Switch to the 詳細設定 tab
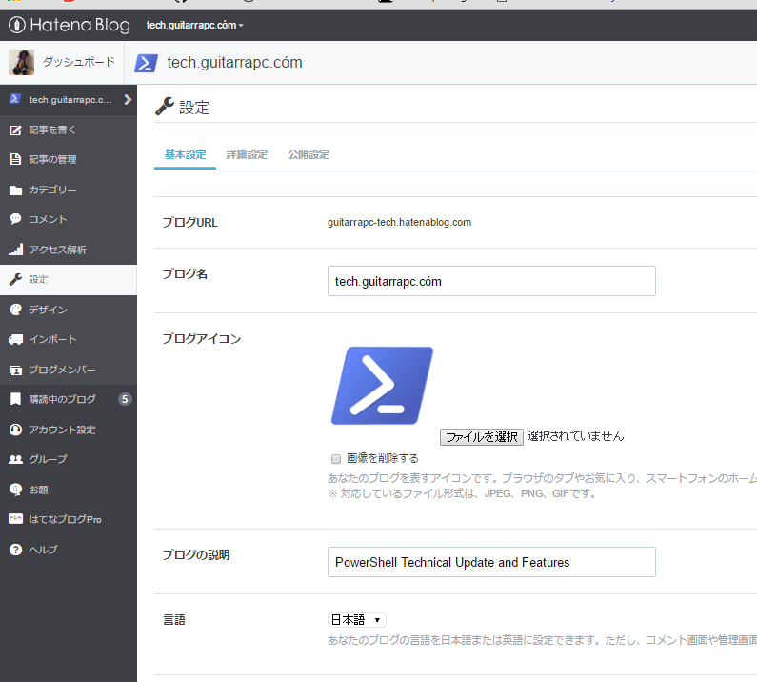757x682 pixels. click(247, 154)
